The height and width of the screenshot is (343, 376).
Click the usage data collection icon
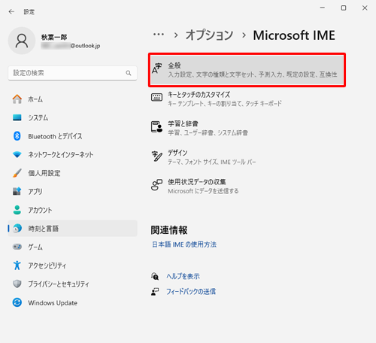pyautogui.click(x=156, y=185)
